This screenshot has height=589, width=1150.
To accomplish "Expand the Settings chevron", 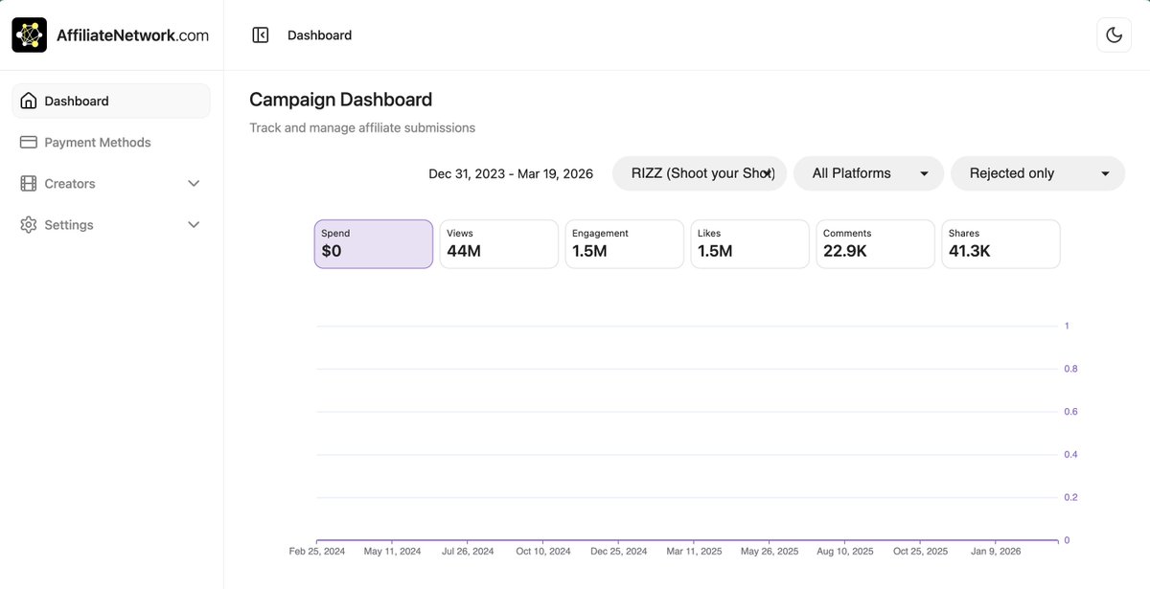I will [x=194, y=224].
